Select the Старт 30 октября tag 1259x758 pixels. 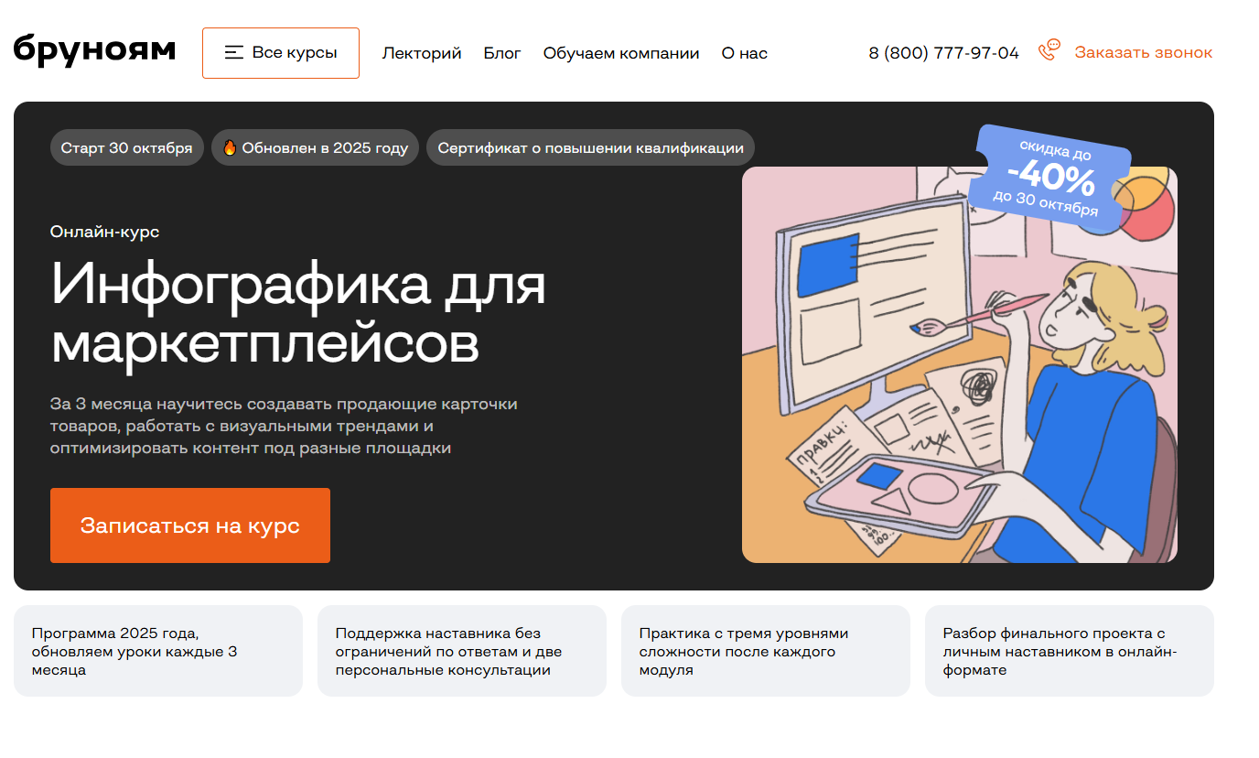coord(126,148)
